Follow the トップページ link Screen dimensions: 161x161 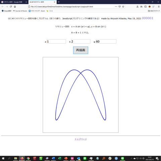[x=80, y=139]
